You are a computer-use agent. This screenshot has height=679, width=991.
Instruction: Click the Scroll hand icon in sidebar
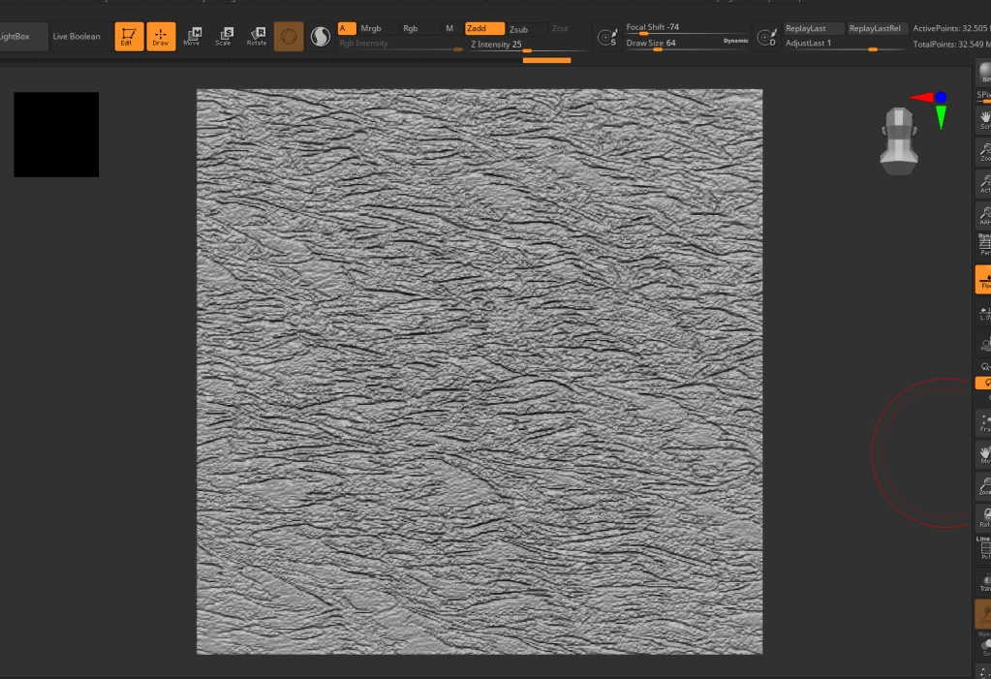pos(984,118)
